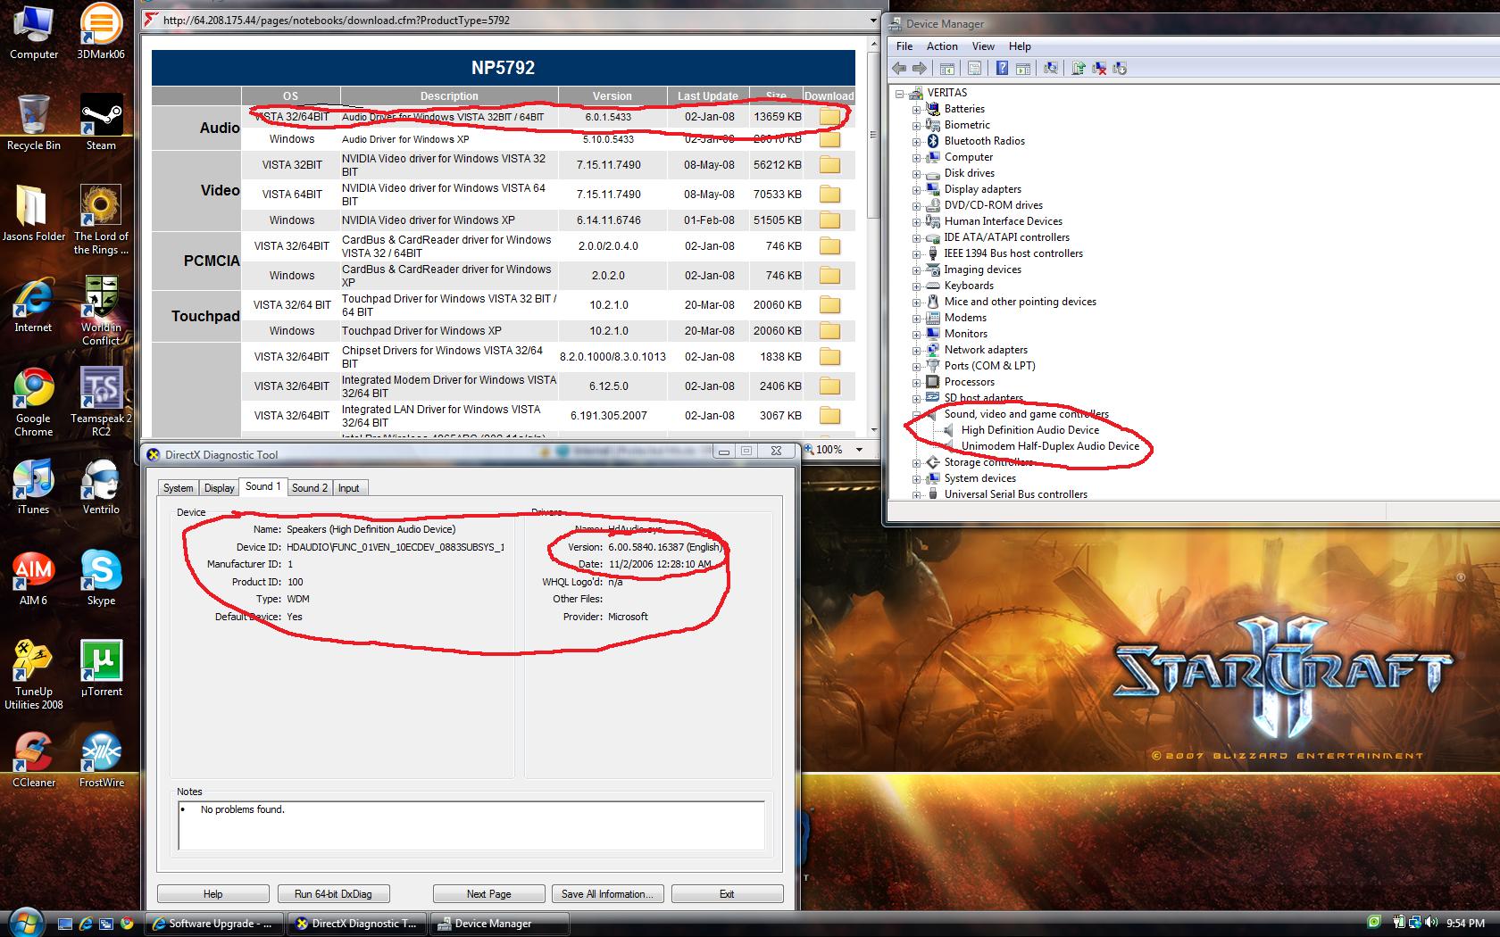The width and height of the screenshot is (1500, 937).
Task: Scan for hardware changes
Action: (1051, 68)
